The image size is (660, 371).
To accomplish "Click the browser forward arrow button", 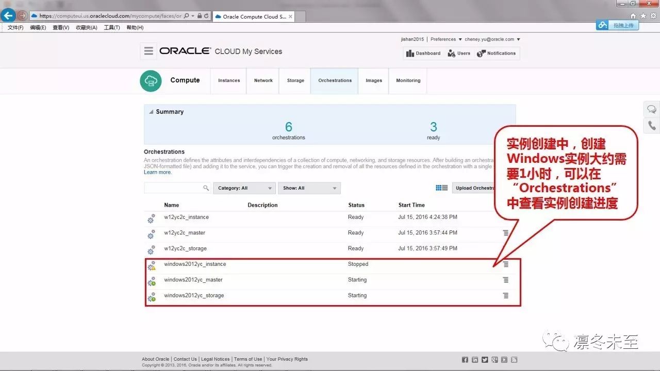I will point(22,15).
